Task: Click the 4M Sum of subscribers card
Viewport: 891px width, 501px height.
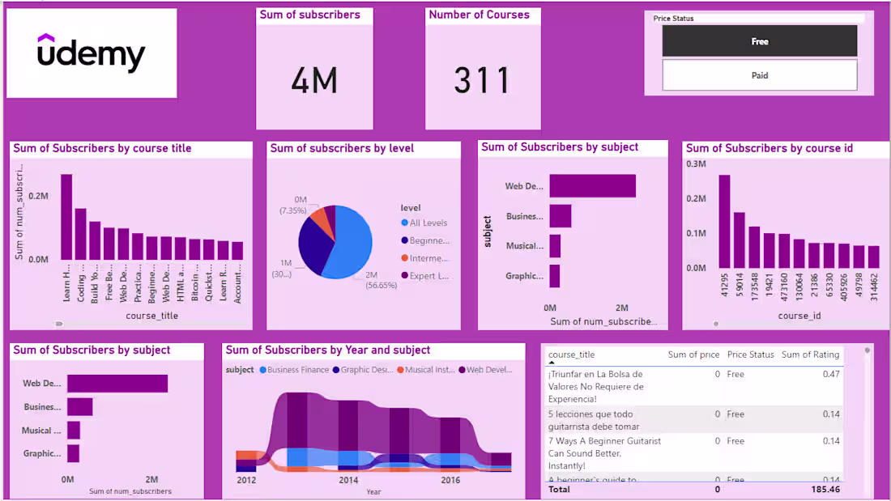Action: point(314,79)
